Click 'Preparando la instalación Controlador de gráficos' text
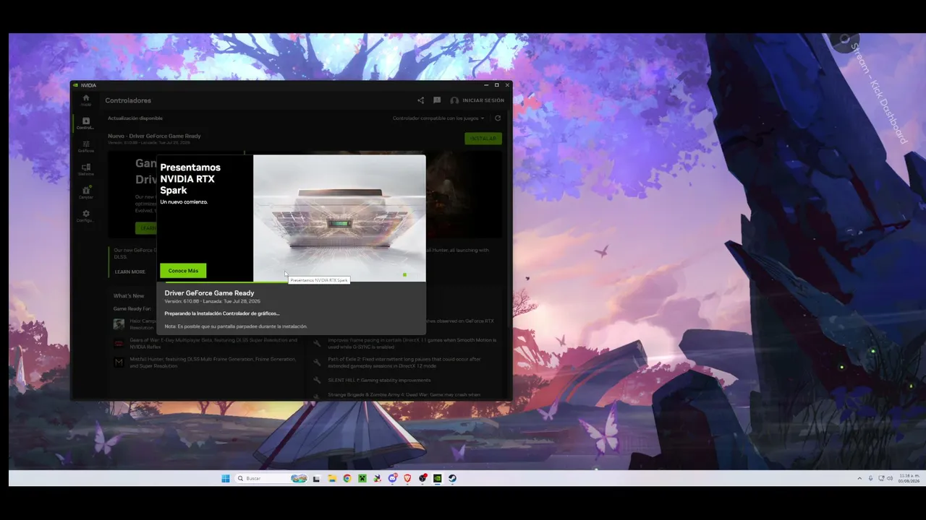This screenshot has width=926, height=520. click(222, 313)
